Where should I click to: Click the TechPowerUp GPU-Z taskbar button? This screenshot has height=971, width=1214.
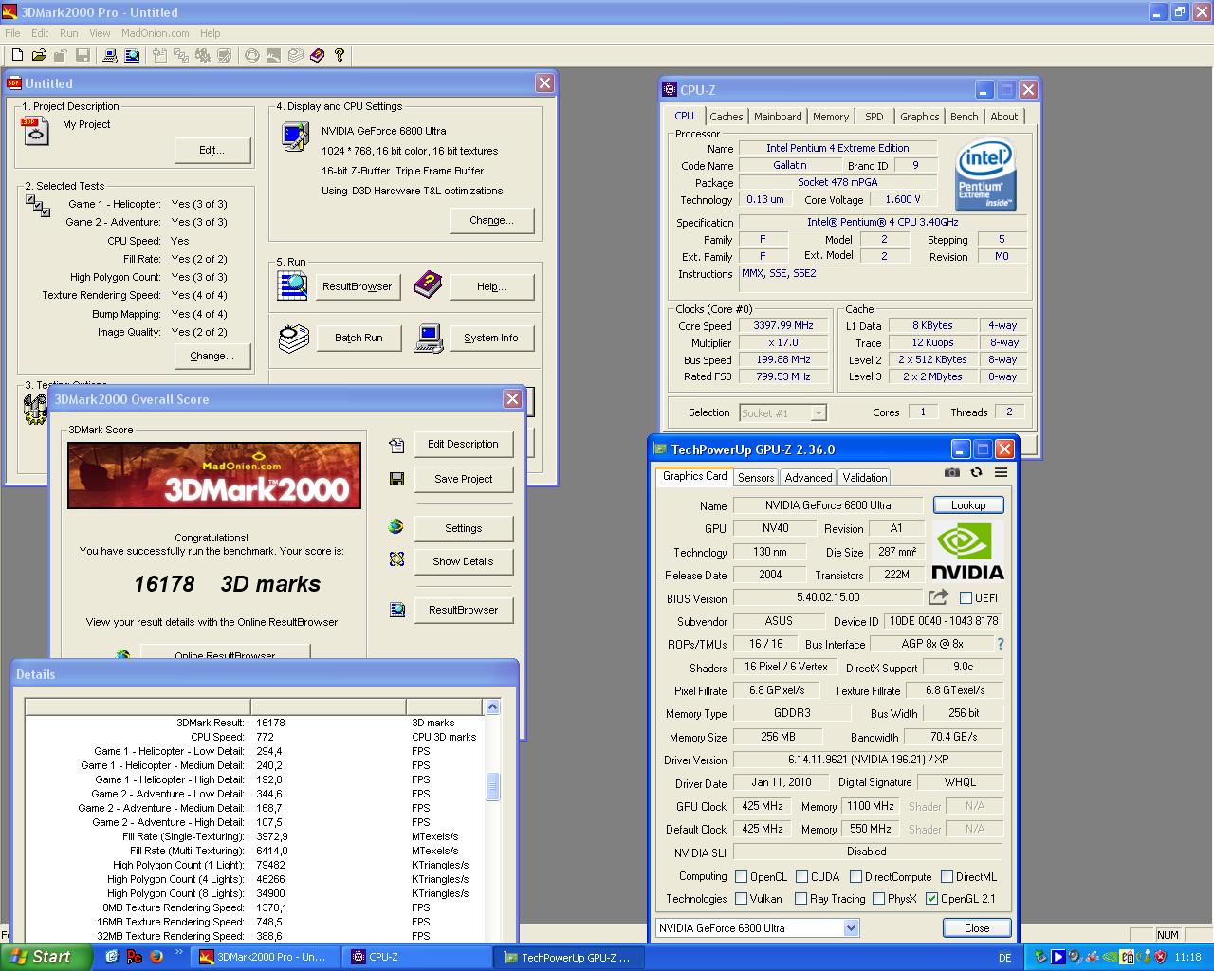click(570, 958)
